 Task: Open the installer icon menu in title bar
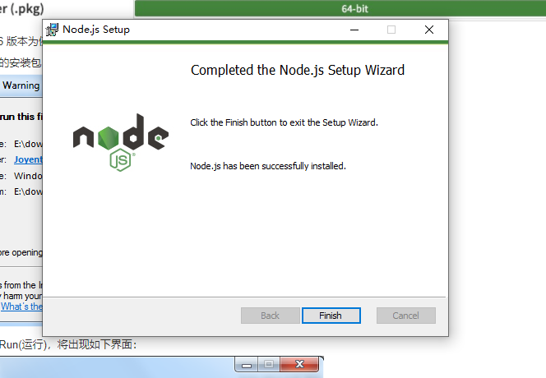(53, 30)
